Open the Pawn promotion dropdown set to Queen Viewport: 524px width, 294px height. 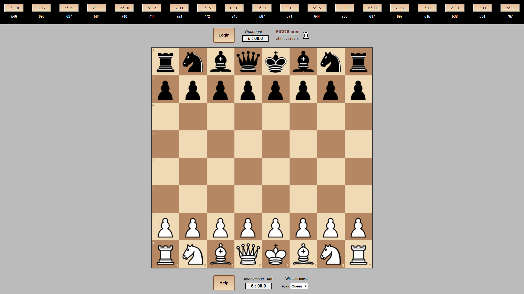coord(299,286)
